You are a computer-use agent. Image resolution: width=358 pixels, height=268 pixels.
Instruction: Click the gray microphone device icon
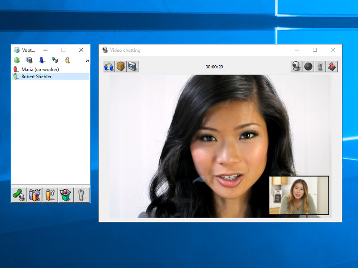point(320,67)
